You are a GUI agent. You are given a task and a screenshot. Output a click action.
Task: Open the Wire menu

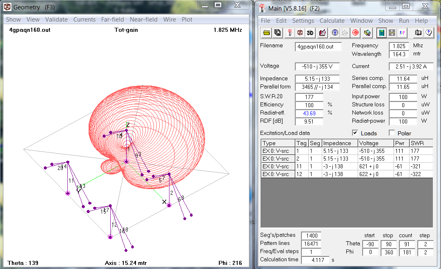point(169,20)
